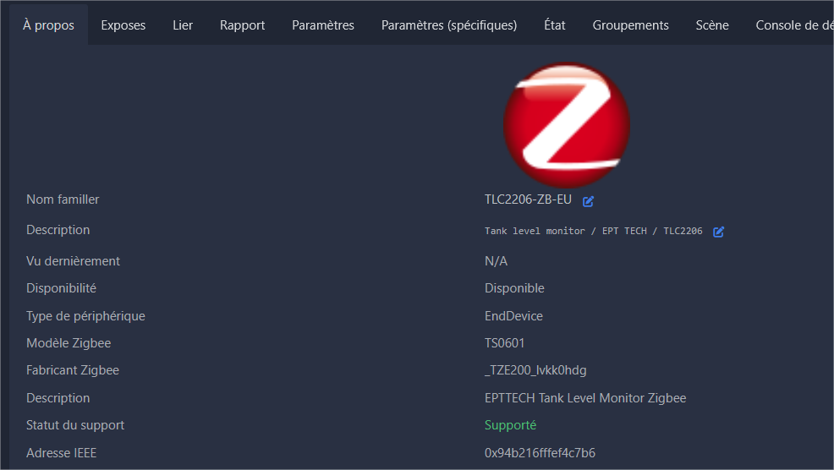The height and width of the screenshot is (470, 834).
Task: Switch to the État tab
Action: tap(554, 25)
